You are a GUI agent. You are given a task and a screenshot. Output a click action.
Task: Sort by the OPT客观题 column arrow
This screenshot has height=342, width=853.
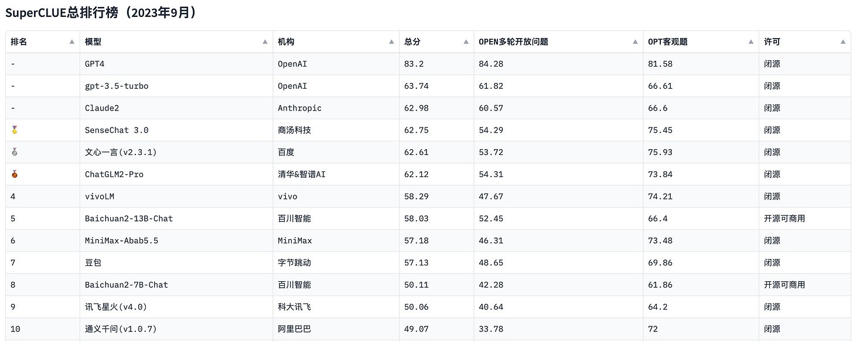pyautogui.click(x=752, y=42)
